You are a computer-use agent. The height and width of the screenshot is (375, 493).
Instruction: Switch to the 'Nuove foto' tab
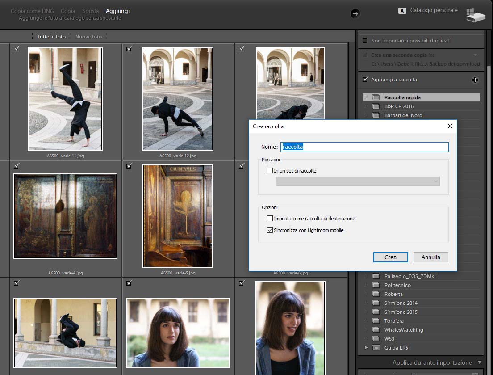pos(88,37)
